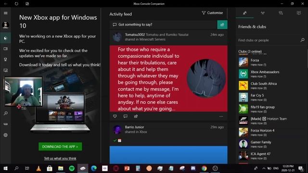Image resolution: width=308 pixels, height=173 pixels.
Task: Open the Horizon Team club
Action: pyautogui.click(x=271, y=121)
